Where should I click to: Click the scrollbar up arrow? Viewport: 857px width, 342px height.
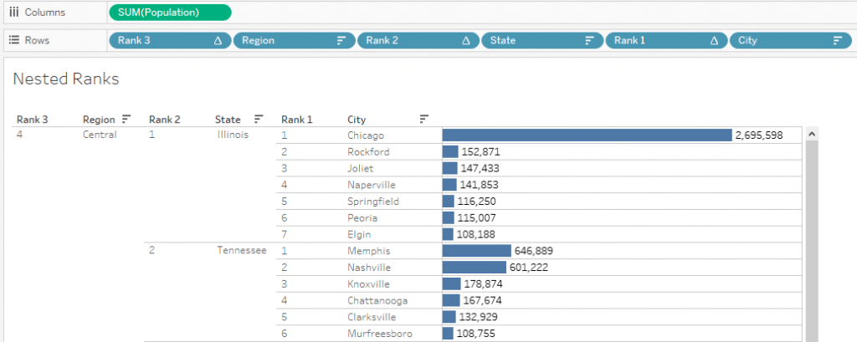coord(812,134)
